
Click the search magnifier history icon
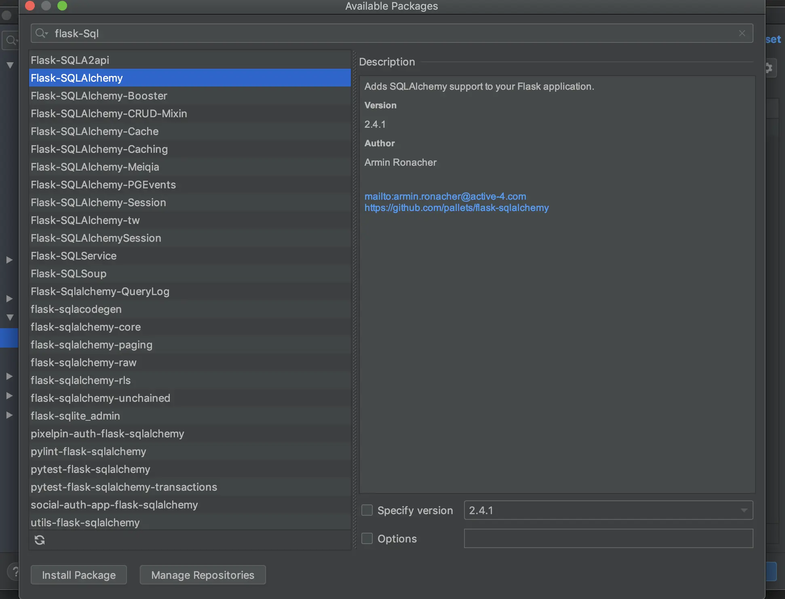click(41, 33)
